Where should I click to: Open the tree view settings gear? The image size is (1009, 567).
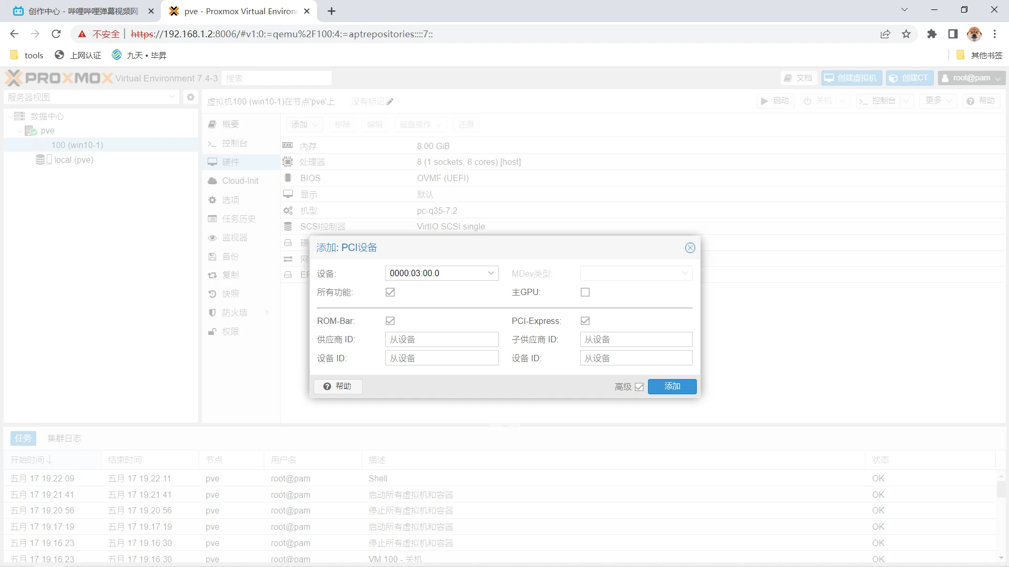coord(191,97)
